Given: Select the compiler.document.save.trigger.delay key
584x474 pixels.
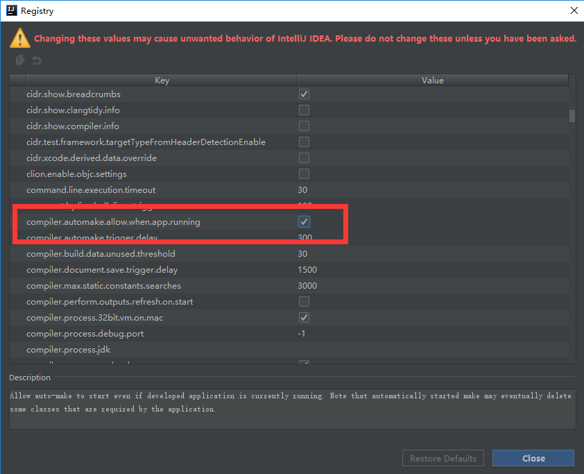Looking at the screenshot, I should coord(102,270).
